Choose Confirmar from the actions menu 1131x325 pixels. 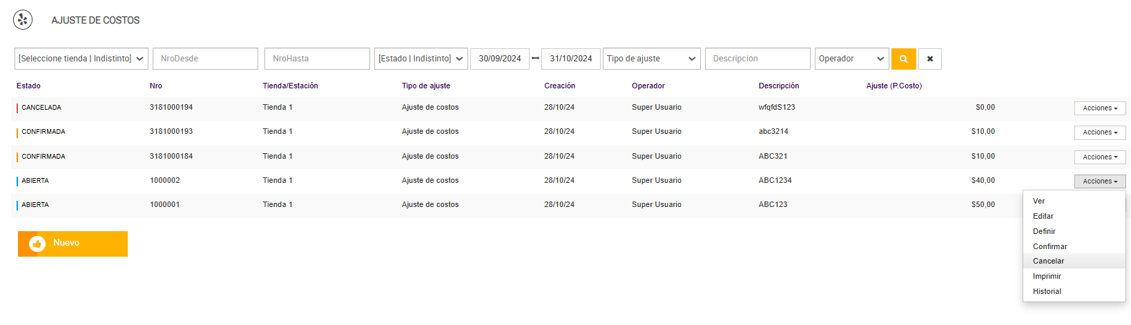pyautogui.click(x=1050, y=246)
